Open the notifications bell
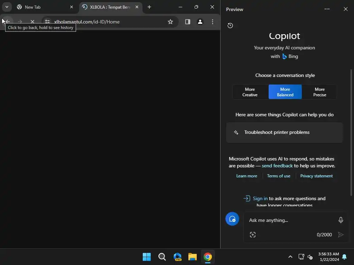Screen dimensions: 354x265 [x=345, y=257]
